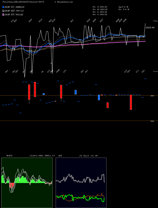Click the MACD parameters '(12,26,9) 1002, 1000.2, 1.8'
The height and width of the screenshot is (208, 158).
[42, 156]
